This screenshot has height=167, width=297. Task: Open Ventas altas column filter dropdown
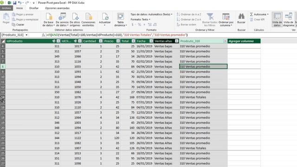point(177,41)
